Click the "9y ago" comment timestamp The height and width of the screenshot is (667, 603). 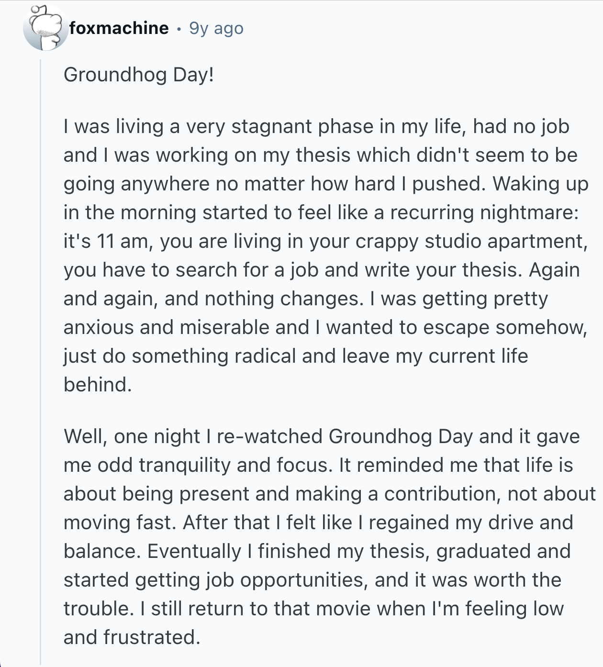[216, 28]
